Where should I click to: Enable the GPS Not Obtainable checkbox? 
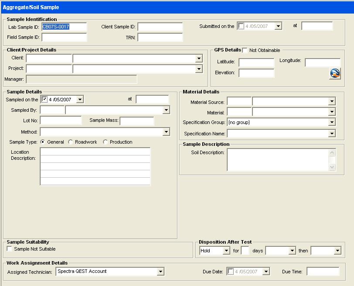pyautogui.click(x=245, y=50)
